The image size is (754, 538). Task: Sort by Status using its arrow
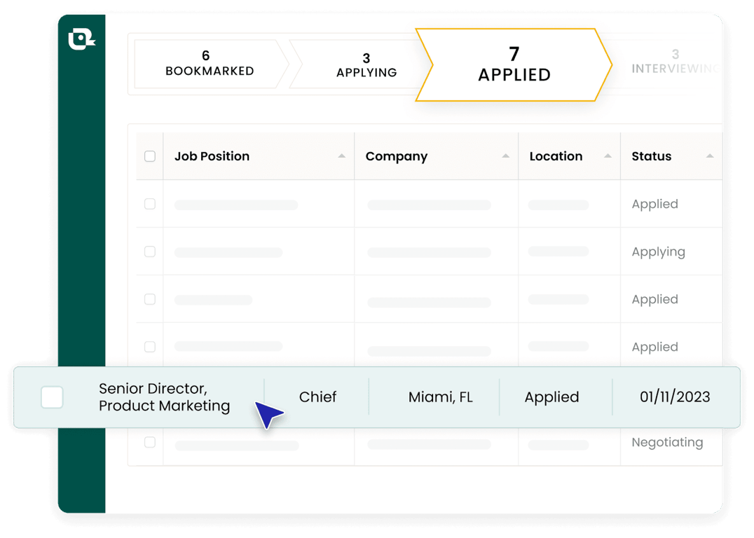click(710, 156)
